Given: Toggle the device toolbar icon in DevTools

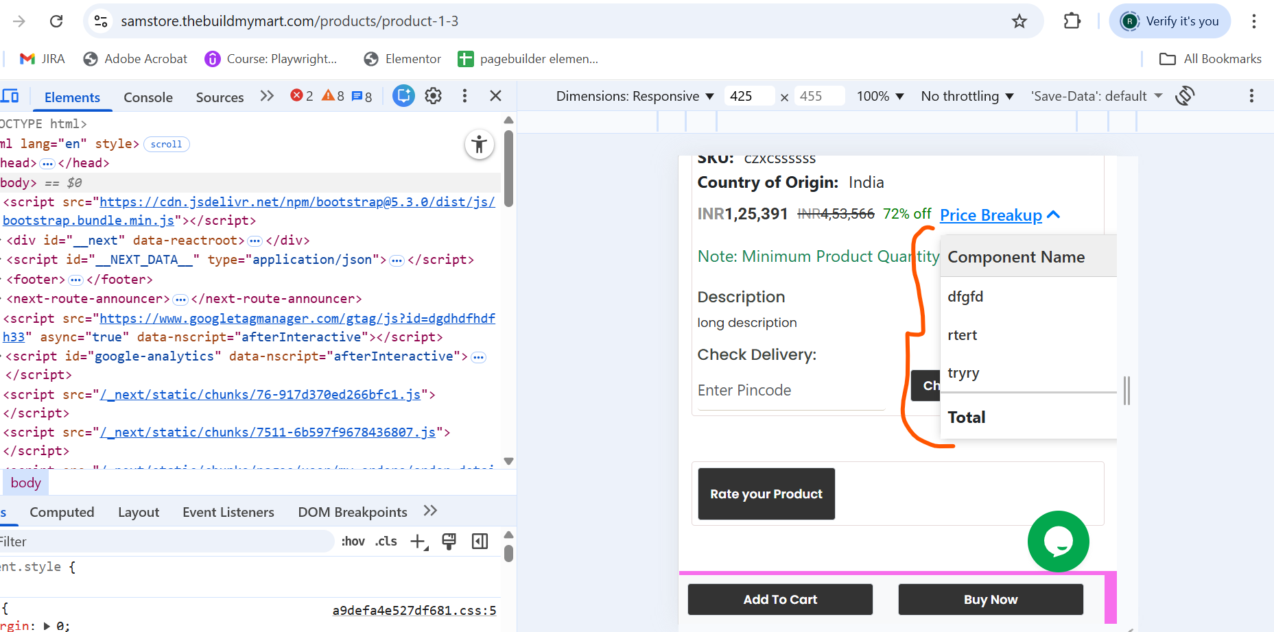Looking at the screenshot, I should (x=10, y=96).
